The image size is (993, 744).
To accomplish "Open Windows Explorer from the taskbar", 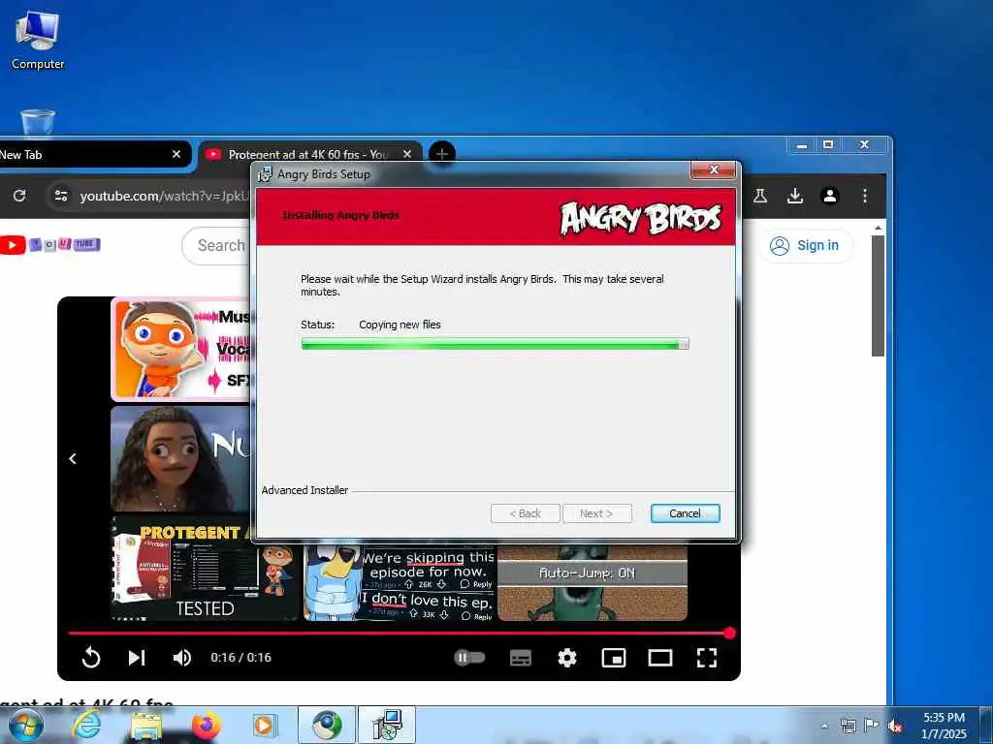I will 146,726.
